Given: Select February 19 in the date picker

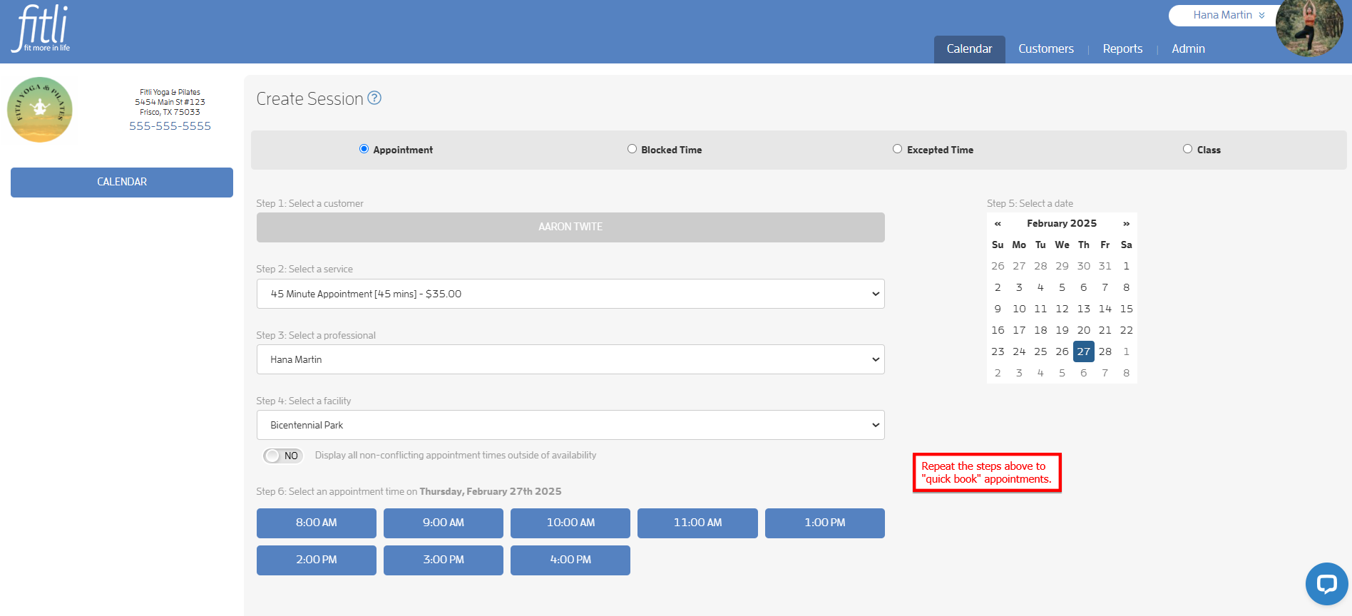Looking at the screenshot, I should (1062, 330).
